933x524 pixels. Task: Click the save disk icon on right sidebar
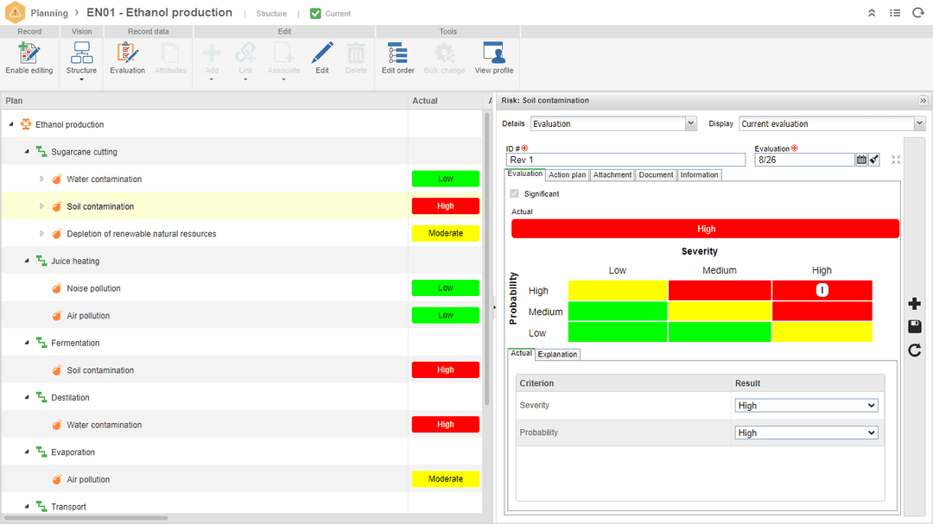tap(915, 326)
